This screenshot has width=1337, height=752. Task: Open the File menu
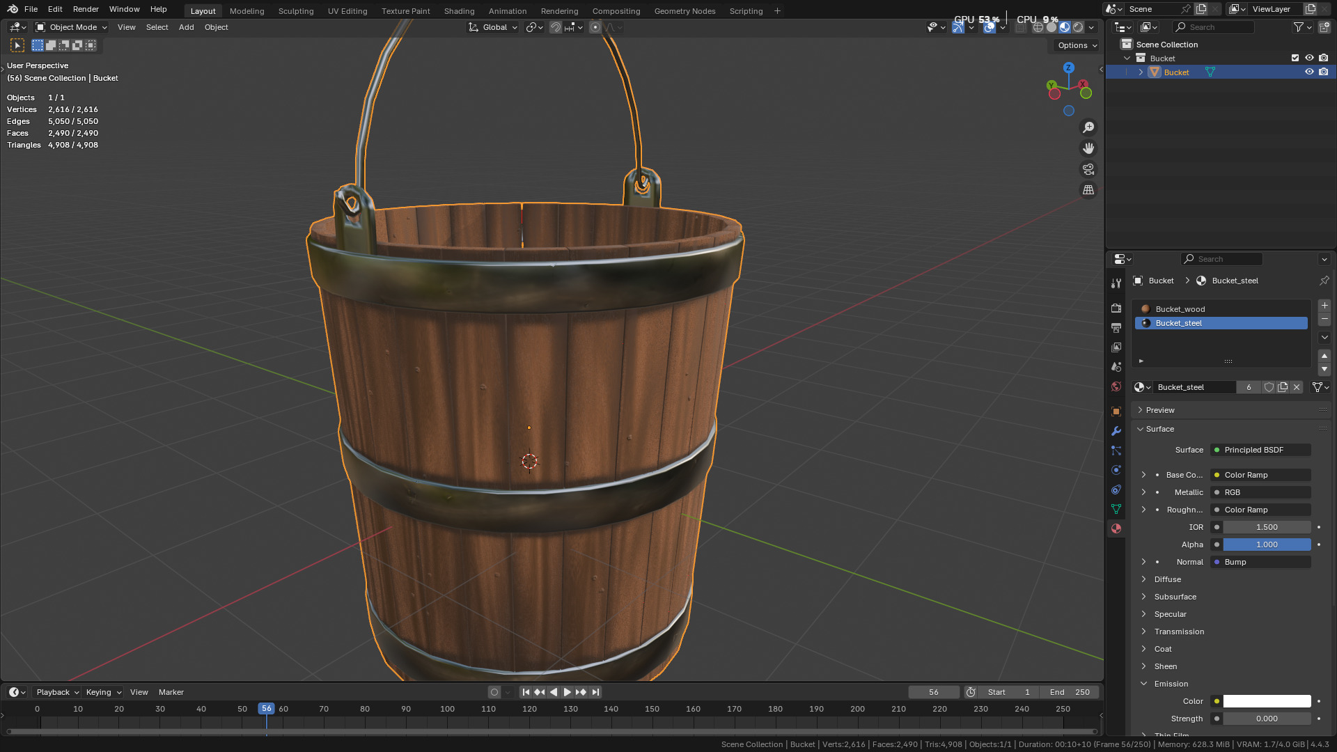point(31,9)
